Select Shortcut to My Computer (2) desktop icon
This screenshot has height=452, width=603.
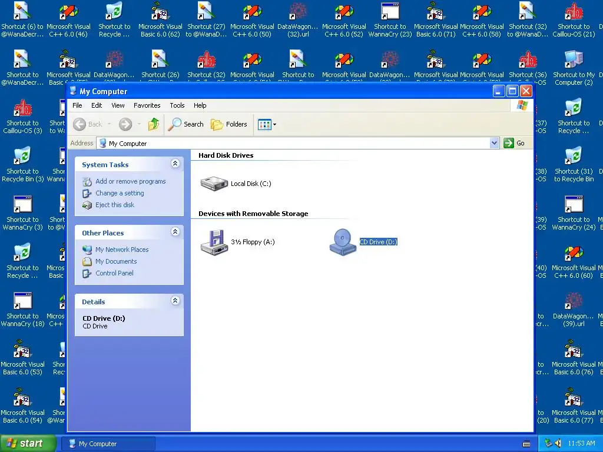574,68
